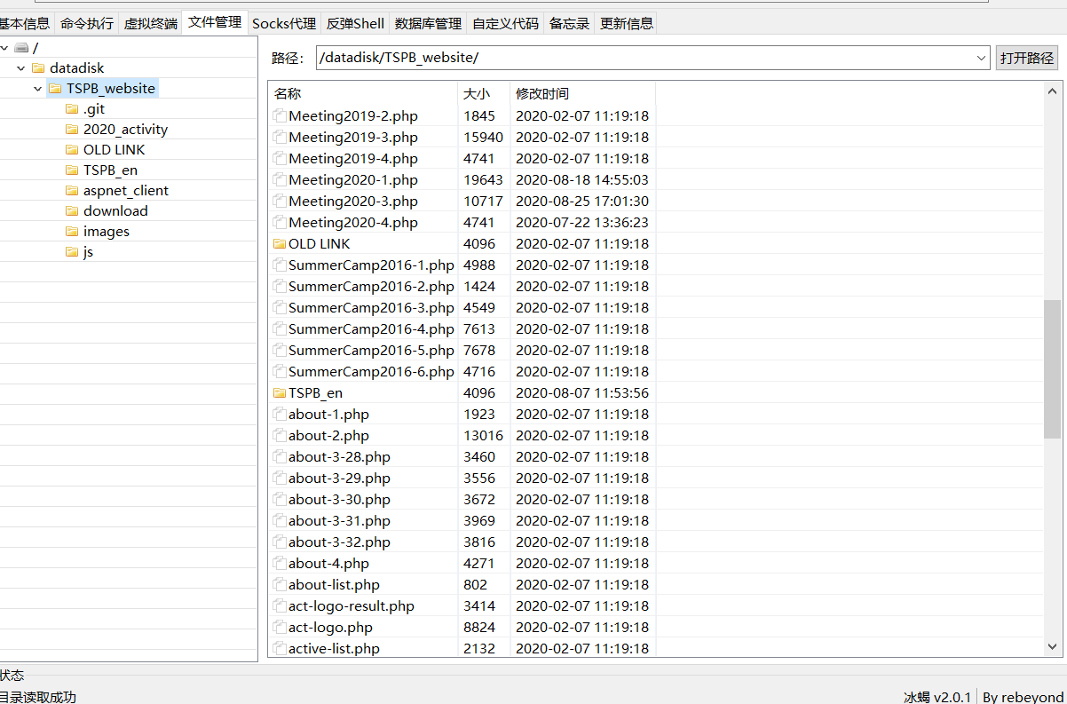Click the TSPB_website folder icon in tree
The height and width of the screenshot is (704, 1067).
click(55, 89)
